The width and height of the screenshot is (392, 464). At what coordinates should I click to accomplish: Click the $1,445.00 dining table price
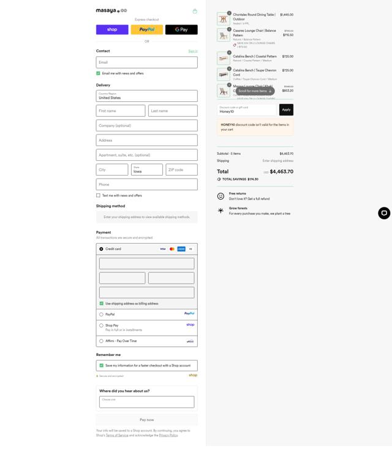(x=287, y=15)
